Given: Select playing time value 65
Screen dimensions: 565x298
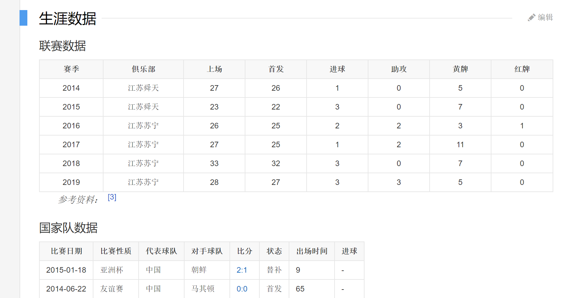Looking at the screenshot, I should coord(300,289).
